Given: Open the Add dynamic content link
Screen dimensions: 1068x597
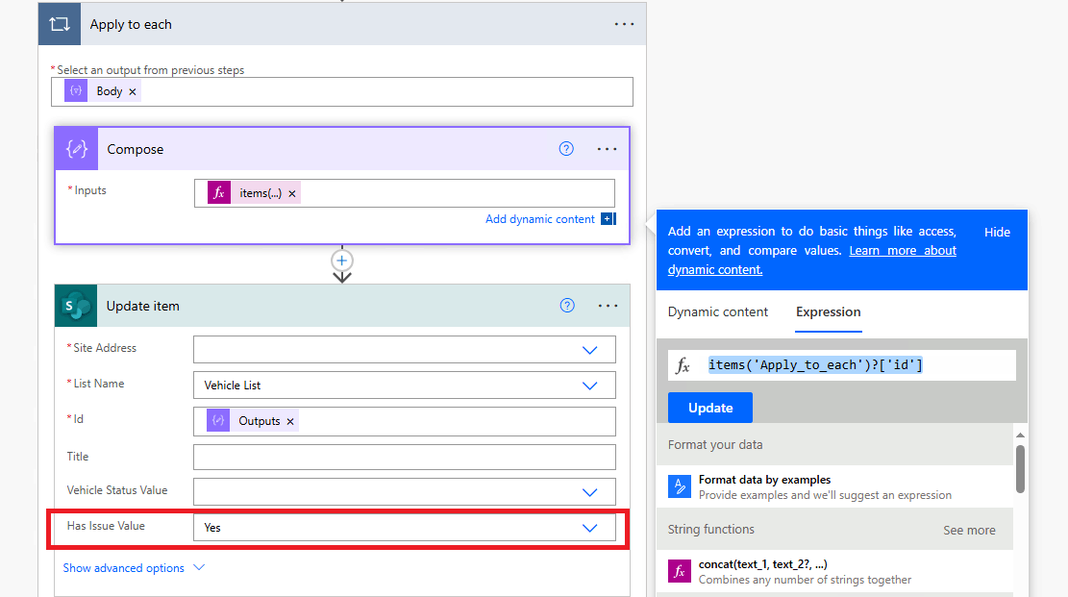Looking at the screenshot, I should point(541,218).
